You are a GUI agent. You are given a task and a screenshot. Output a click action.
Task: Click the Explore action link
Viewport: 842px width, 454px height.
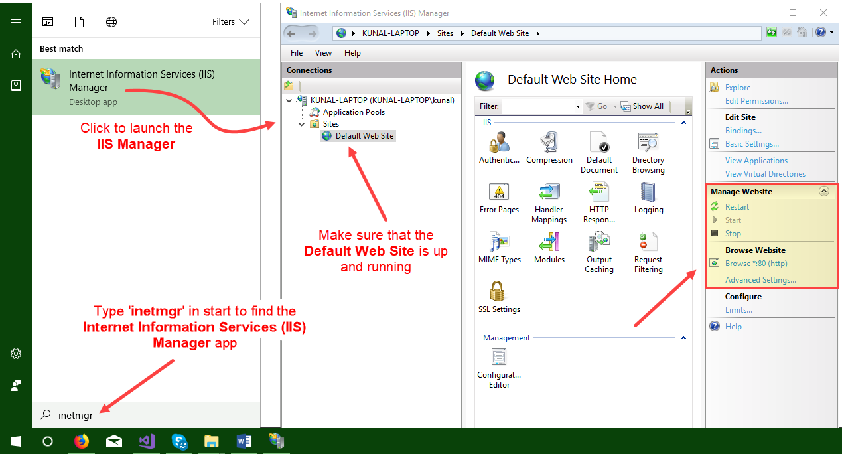(x=738, y=88)
